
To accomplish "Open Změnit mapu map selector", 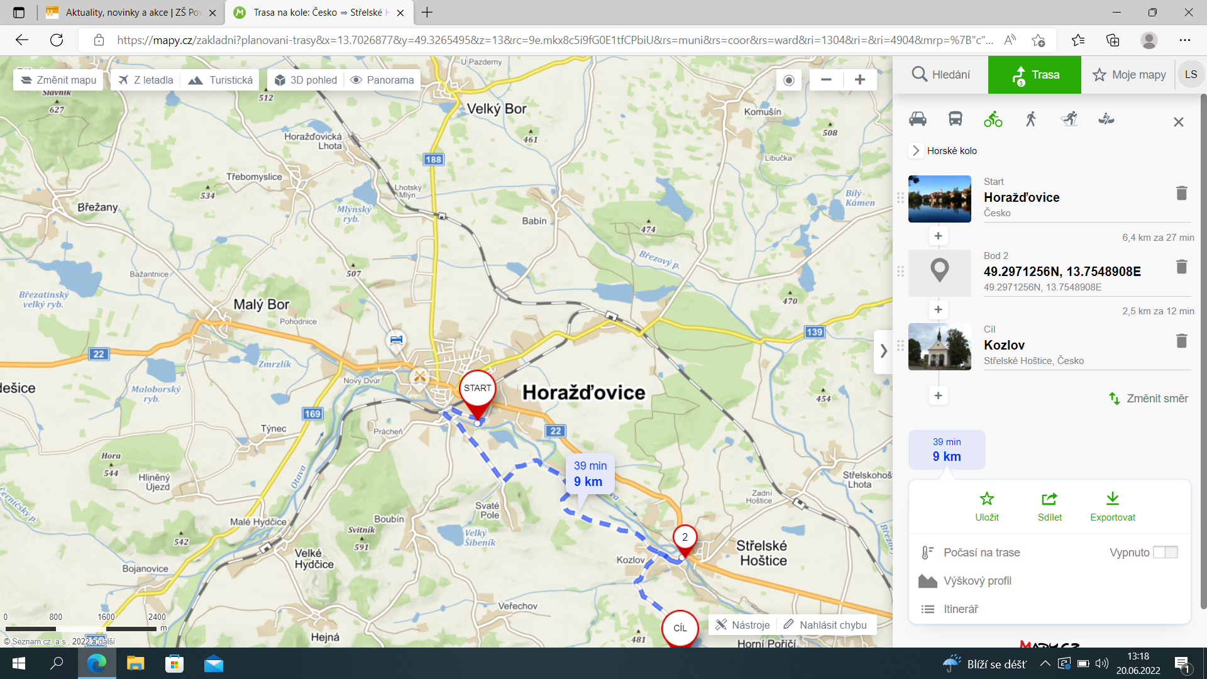I will coord(58,80).
